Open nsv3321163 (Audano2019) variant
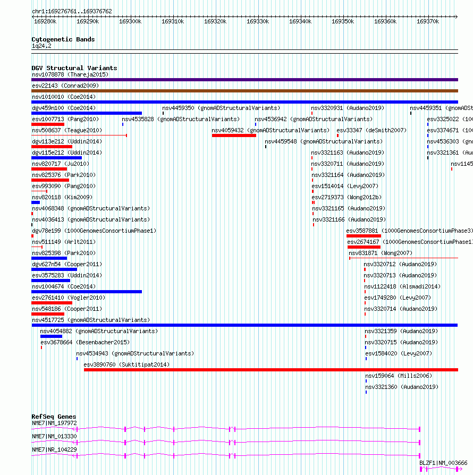 [348, 153]
